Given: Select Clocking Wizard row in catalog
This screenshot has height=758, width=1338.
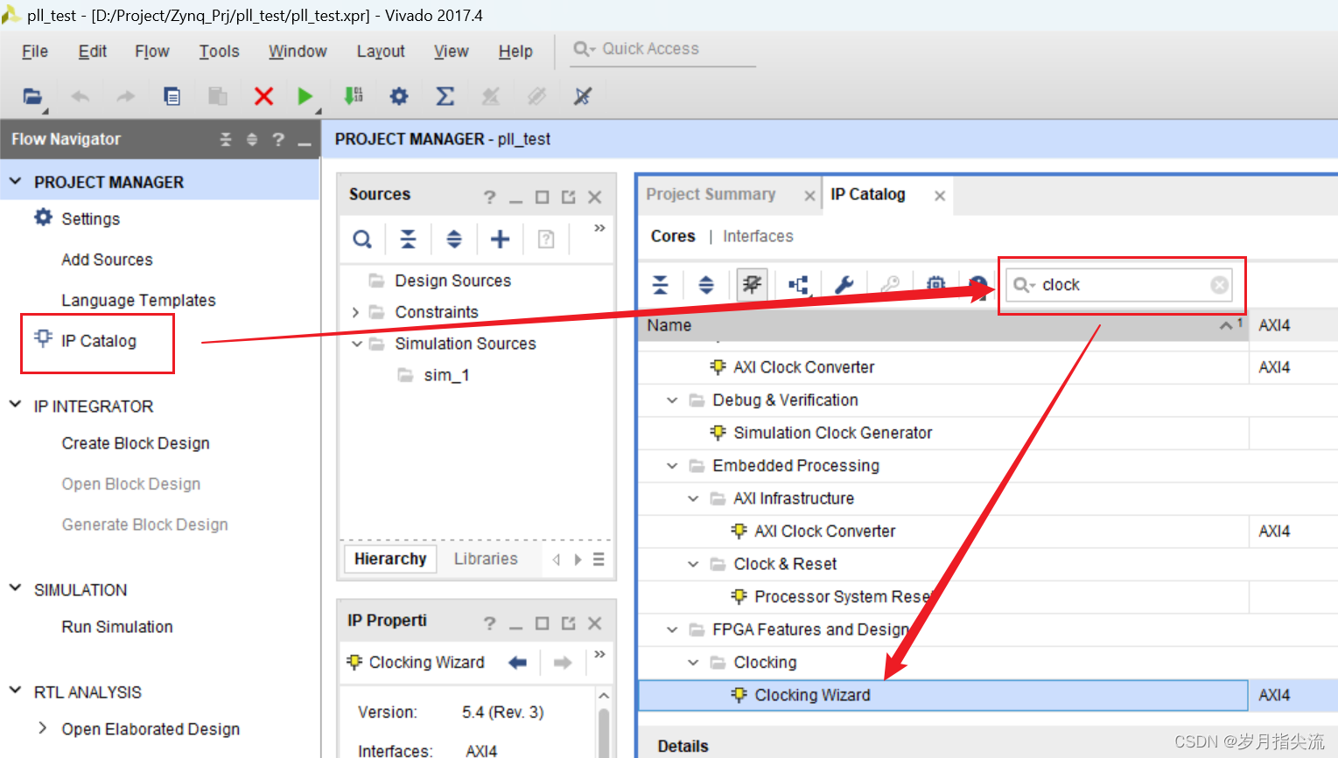Looking at the screenshot, I should pos(943,695).
